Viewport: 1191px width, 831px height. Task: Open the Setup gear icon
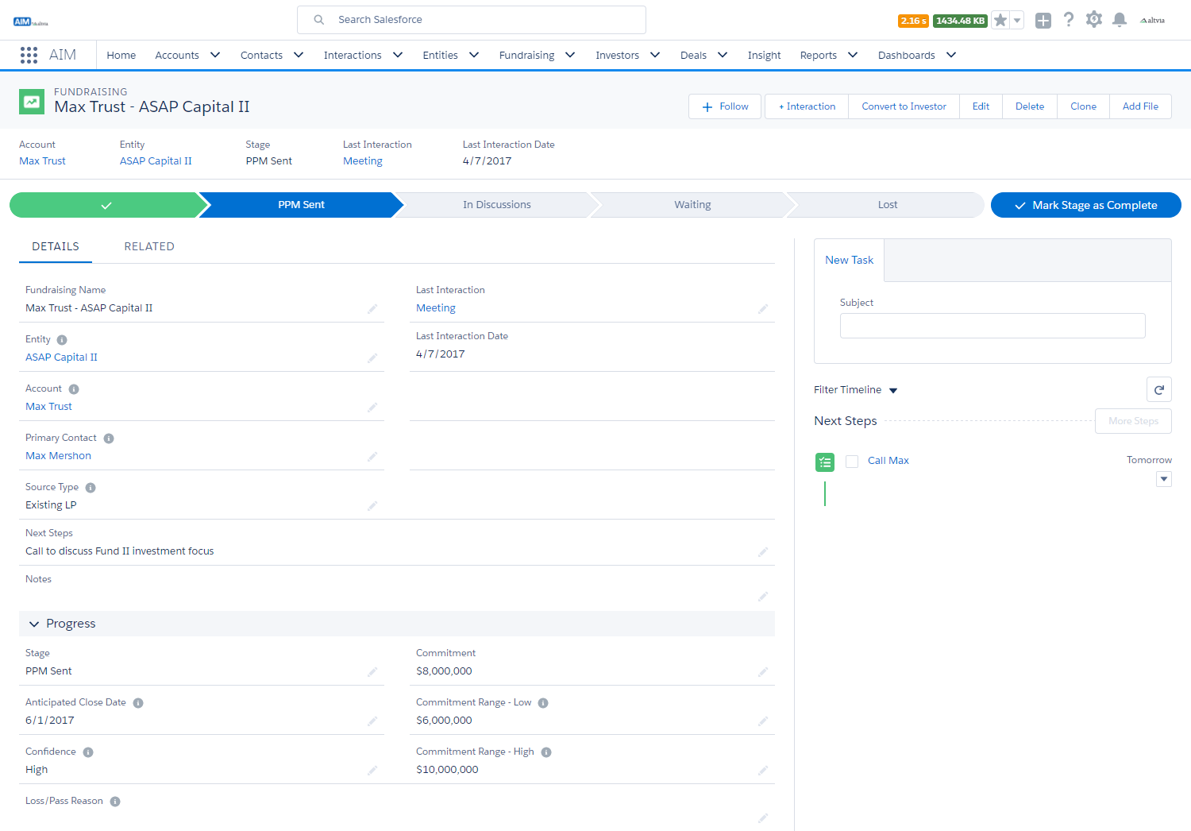(1094, 20)
